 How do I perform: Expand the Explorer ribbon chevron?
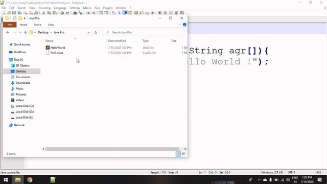(179, 25)
